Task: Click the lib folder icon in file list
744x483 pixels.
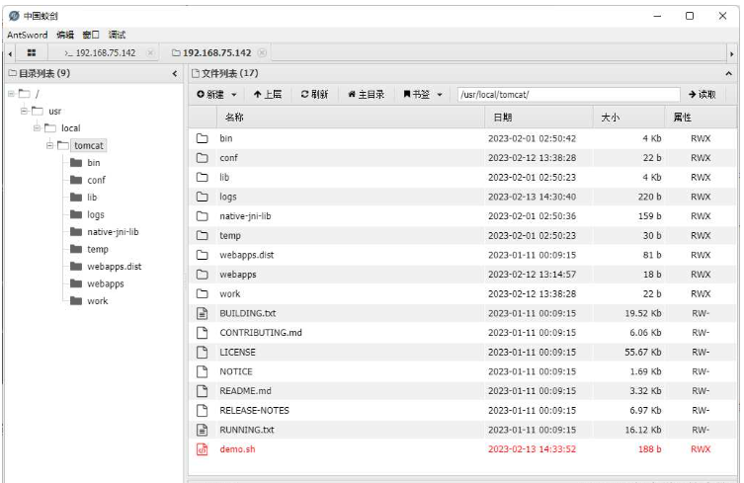Action: point(203,177)
